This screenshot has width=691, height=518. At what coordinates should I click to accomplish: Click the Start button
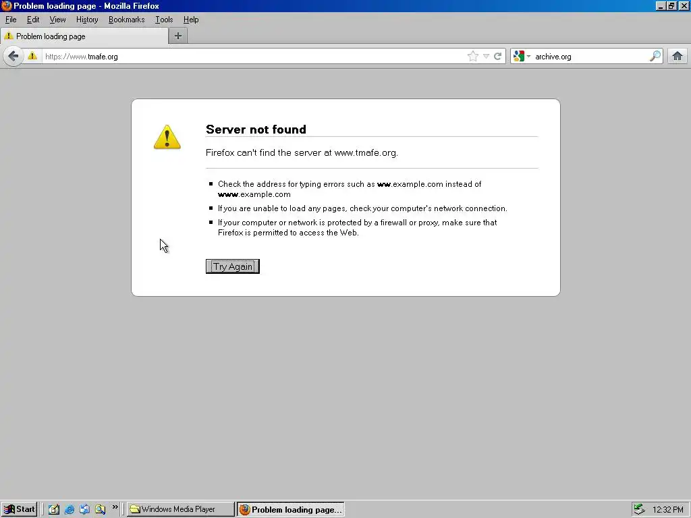click(19, 509)
